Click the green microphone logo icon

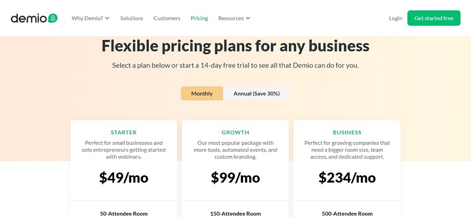point(52,18)
